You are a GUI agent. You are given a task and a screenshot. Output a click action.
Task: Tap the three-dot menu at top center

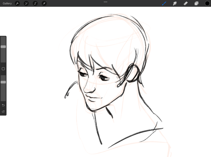click(105, 2)
